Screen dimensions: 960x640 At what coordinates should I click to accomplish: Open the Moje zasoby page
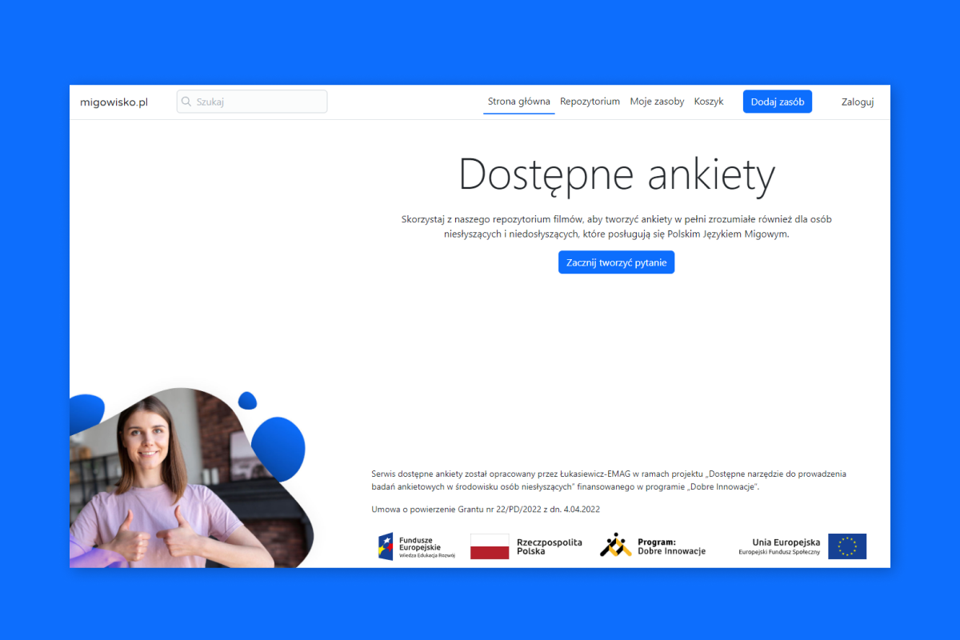[657, 101]
